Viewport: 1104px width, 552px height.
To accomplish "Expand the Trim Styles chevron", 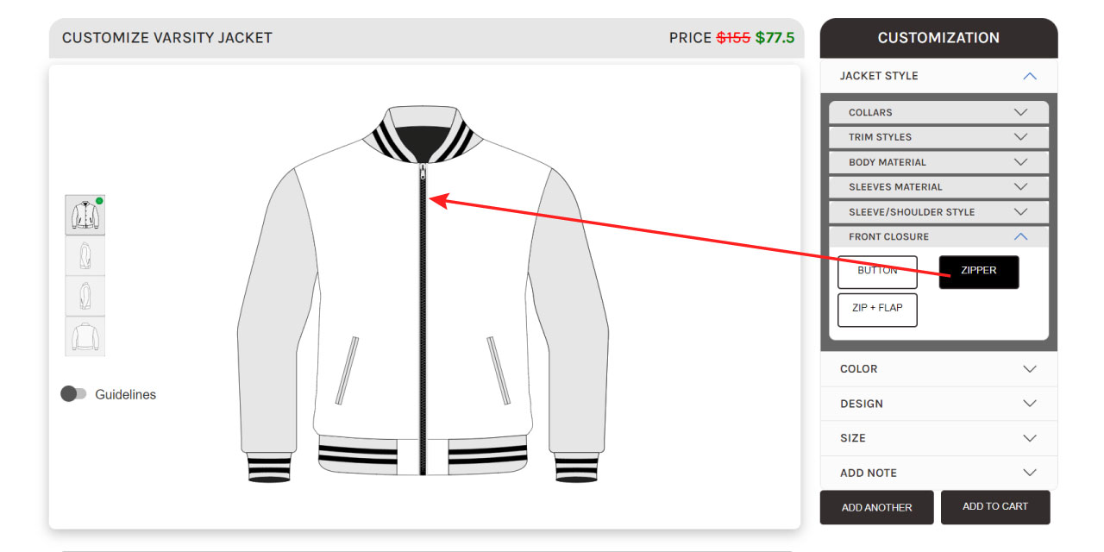I will point(1021,137).
